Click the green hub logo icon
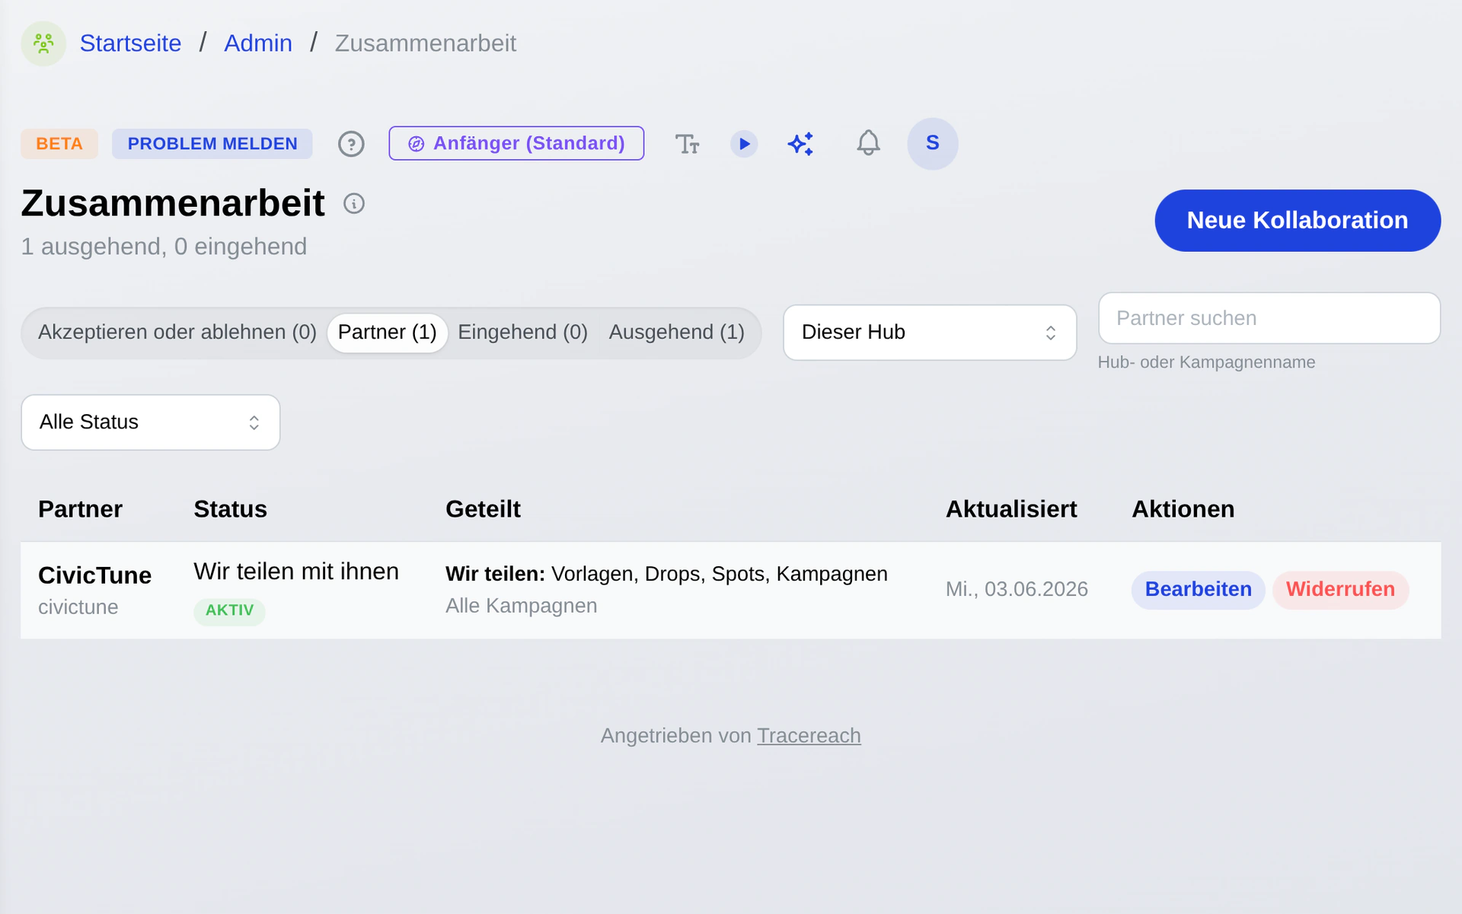The height and width of the screenshot is (914, 1462). (x=43, y=43)
